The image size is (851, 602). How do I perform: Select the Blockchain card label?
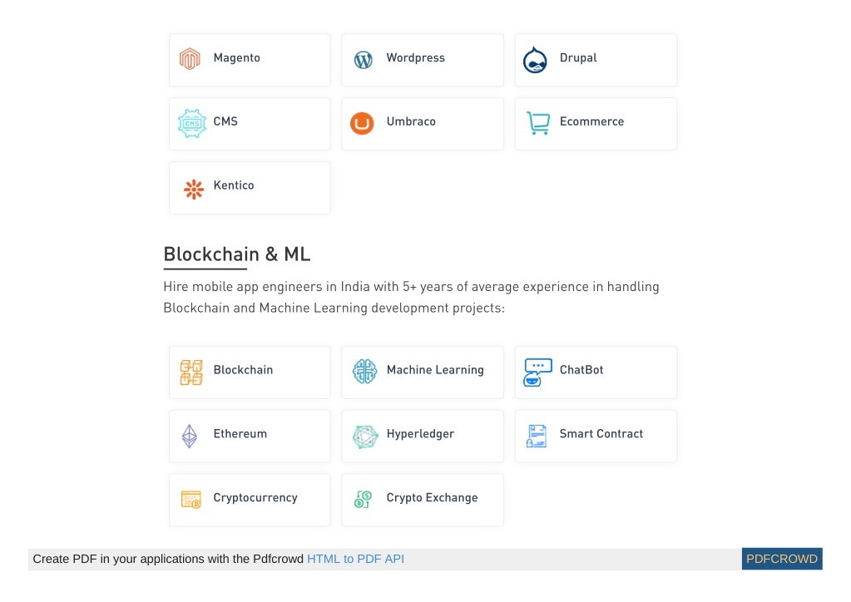(x=243, y=370)
